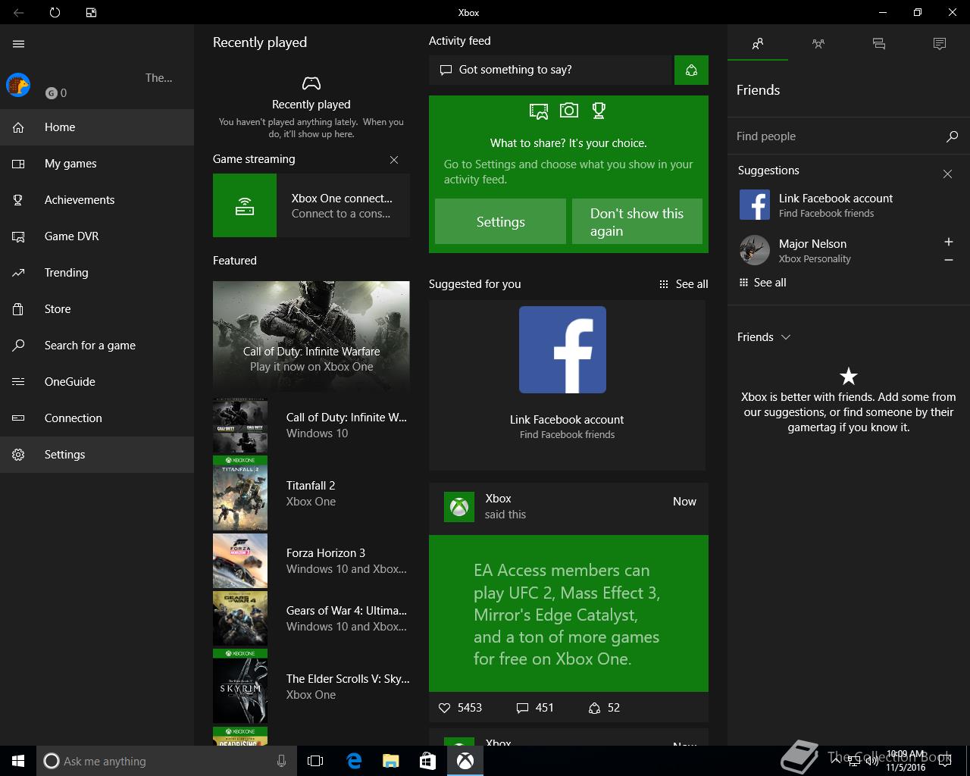
Task: Go to Home in the sidebar
Action: 97,127
